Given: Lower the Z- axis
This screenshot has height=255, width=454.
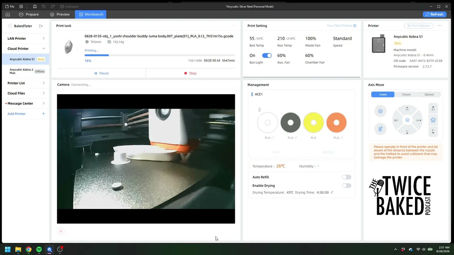Looking at the screenshot, I should pos(433,131).
